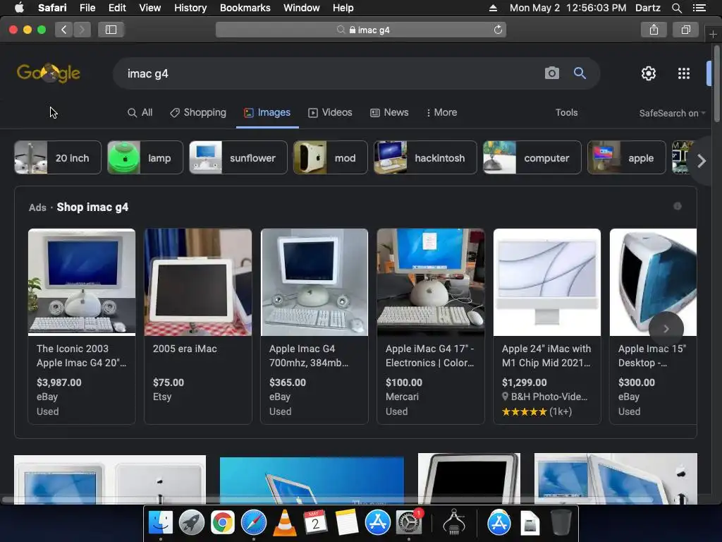
Task: Open Apple 24" iMac M1 listing
Action: click(547, 326)
